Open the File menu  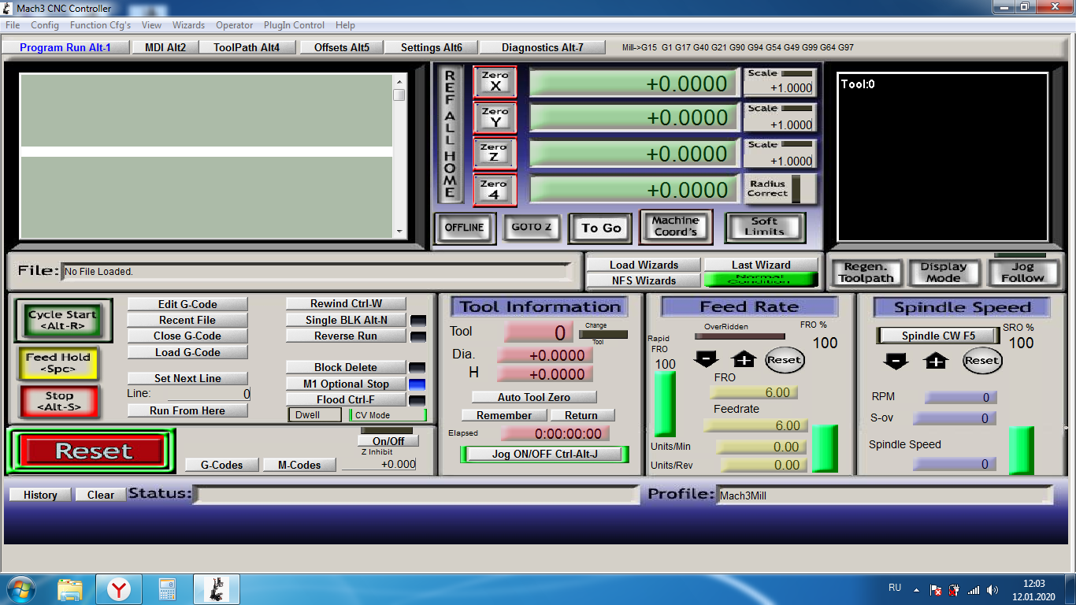[x=13, y=25]
